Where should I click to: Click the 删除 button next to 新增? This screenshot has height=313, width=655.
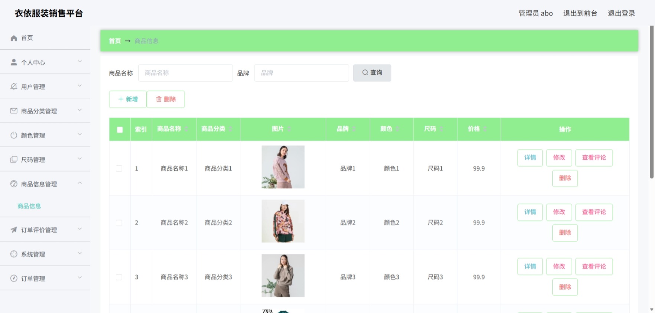[166, 99]
